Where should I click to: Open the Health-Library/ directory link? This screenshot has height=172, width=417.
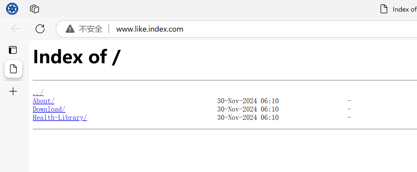click(60, 118)
